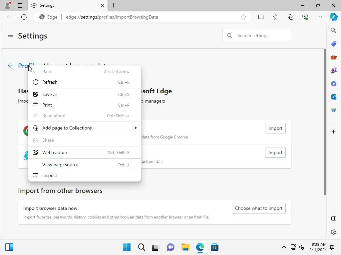Click the profile avatar icon in title bar
This screenshot has width=341, height=255.
8,5
